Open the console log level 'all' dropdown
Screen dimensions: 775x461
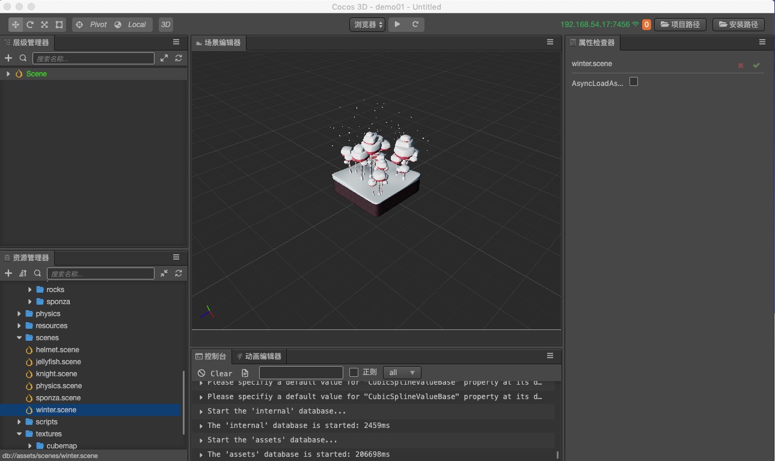coord(402,373)
